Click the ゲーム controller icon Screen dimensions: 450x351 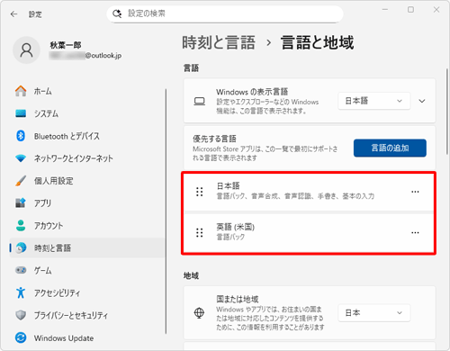click(x=21, y=270)
